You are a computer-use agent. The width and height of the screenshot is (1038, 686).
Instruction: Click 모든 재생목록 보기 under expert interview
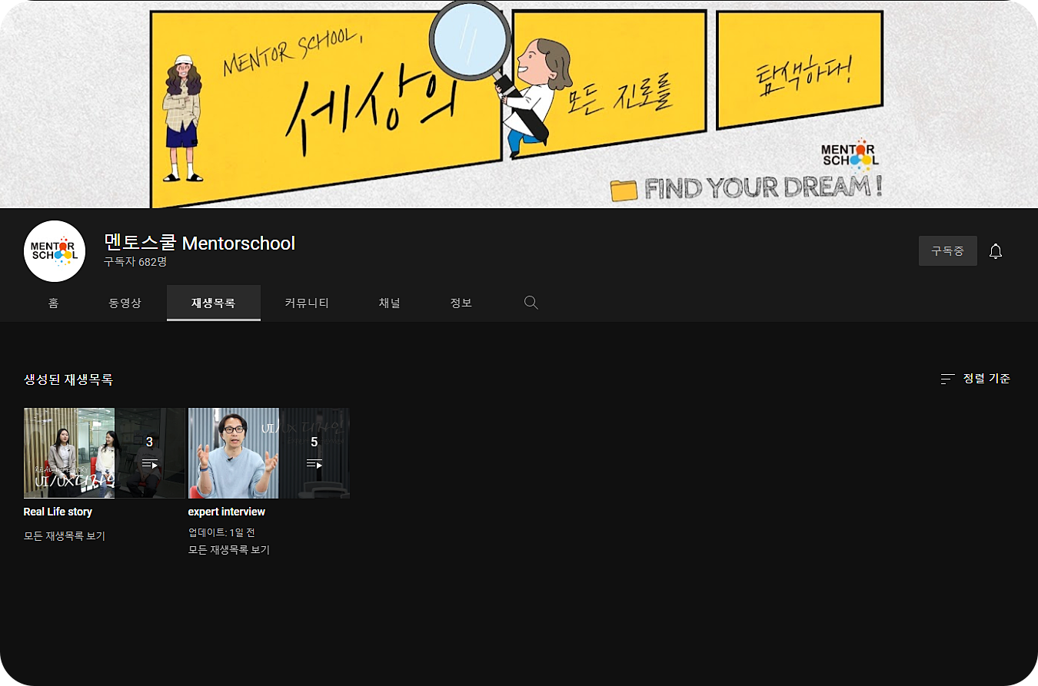coord(229,550)
